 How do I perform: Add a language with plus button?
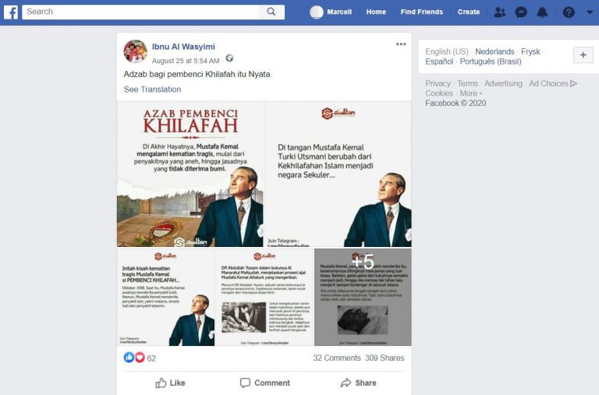point(583,55)
